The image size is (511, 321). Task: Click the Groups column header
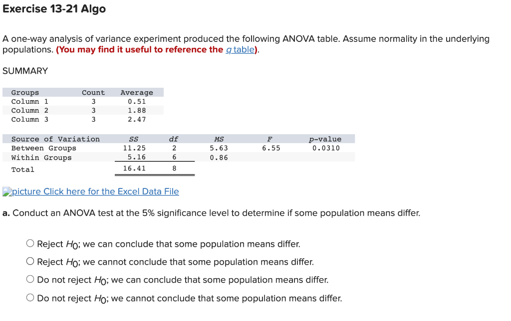pos(24,92)
